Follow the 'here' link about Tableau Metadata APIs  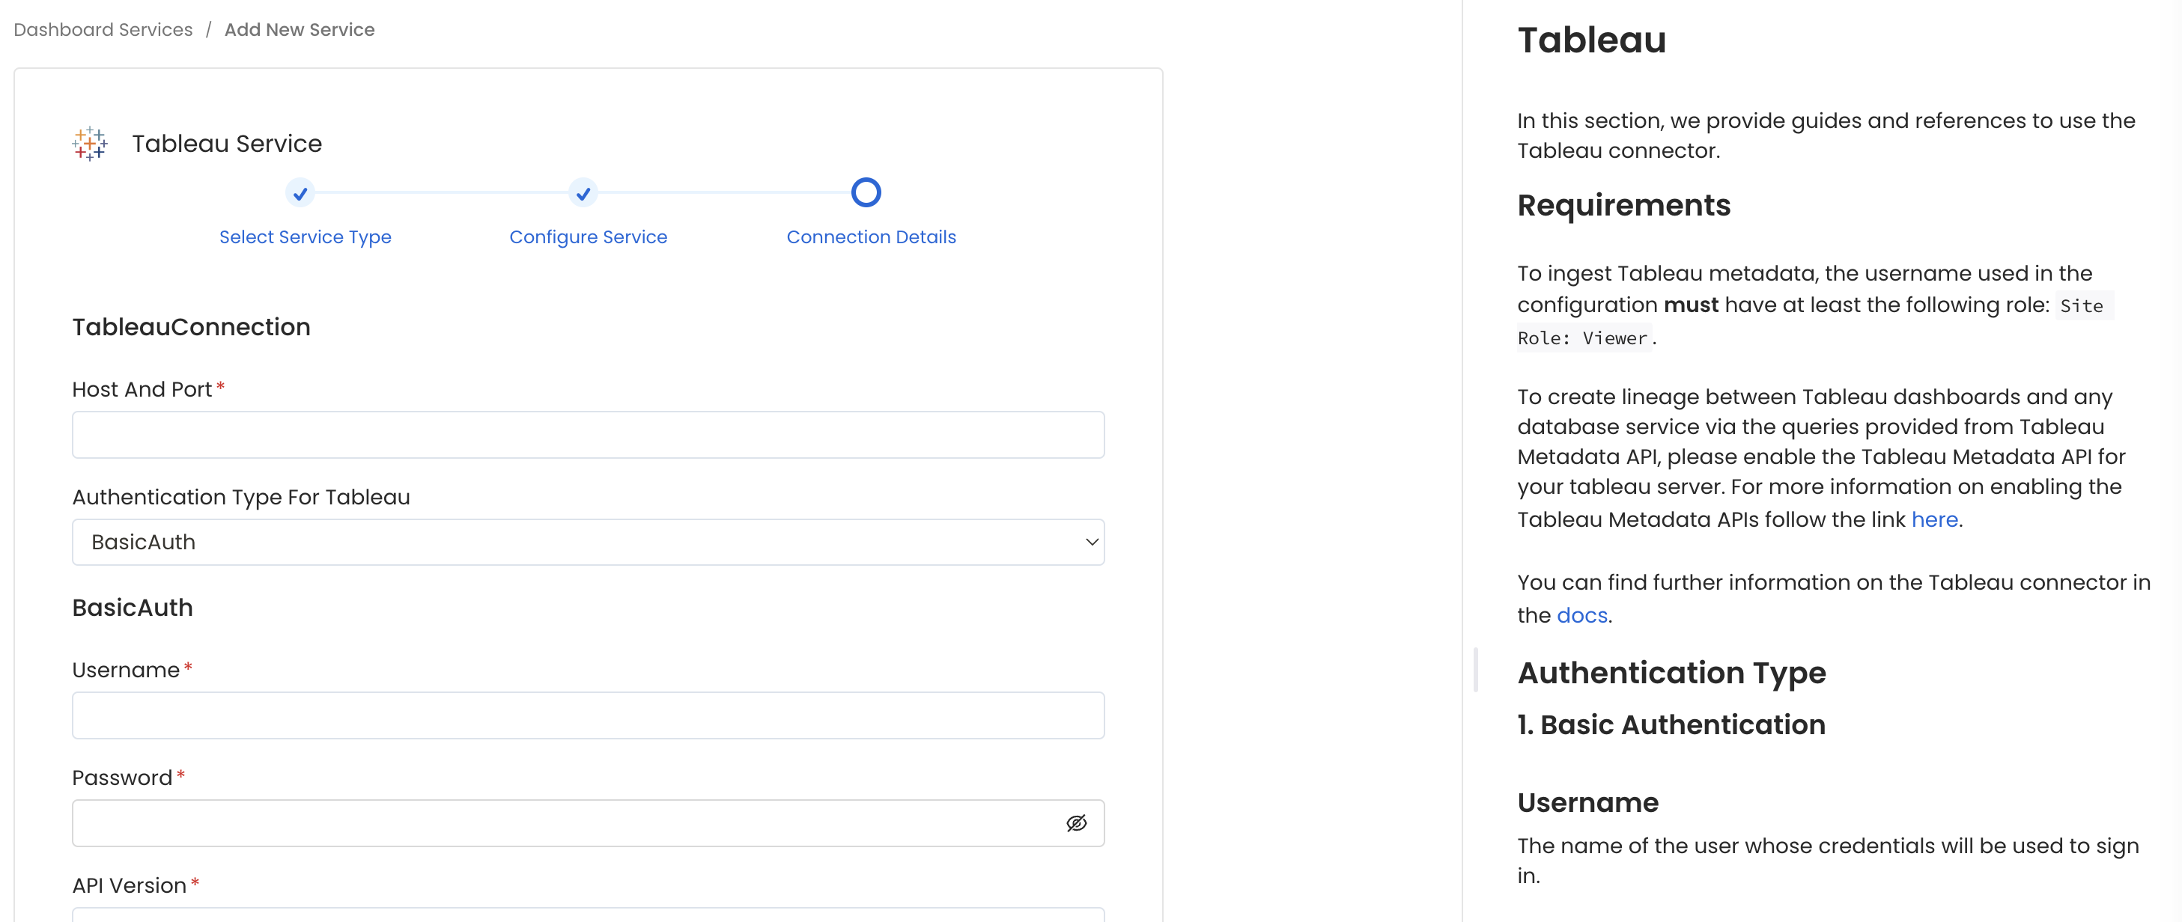(x=1936, y=519)
